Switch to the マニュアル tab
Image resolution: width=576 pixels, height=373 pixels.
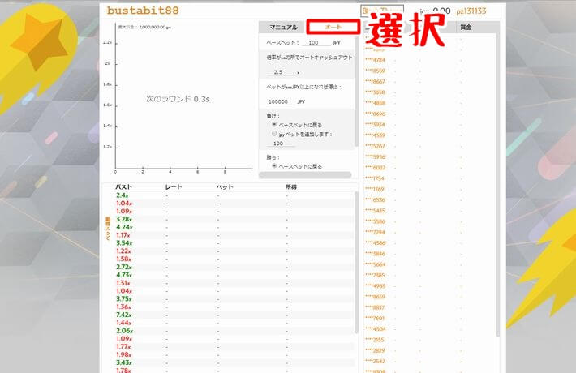coord(283,28)
